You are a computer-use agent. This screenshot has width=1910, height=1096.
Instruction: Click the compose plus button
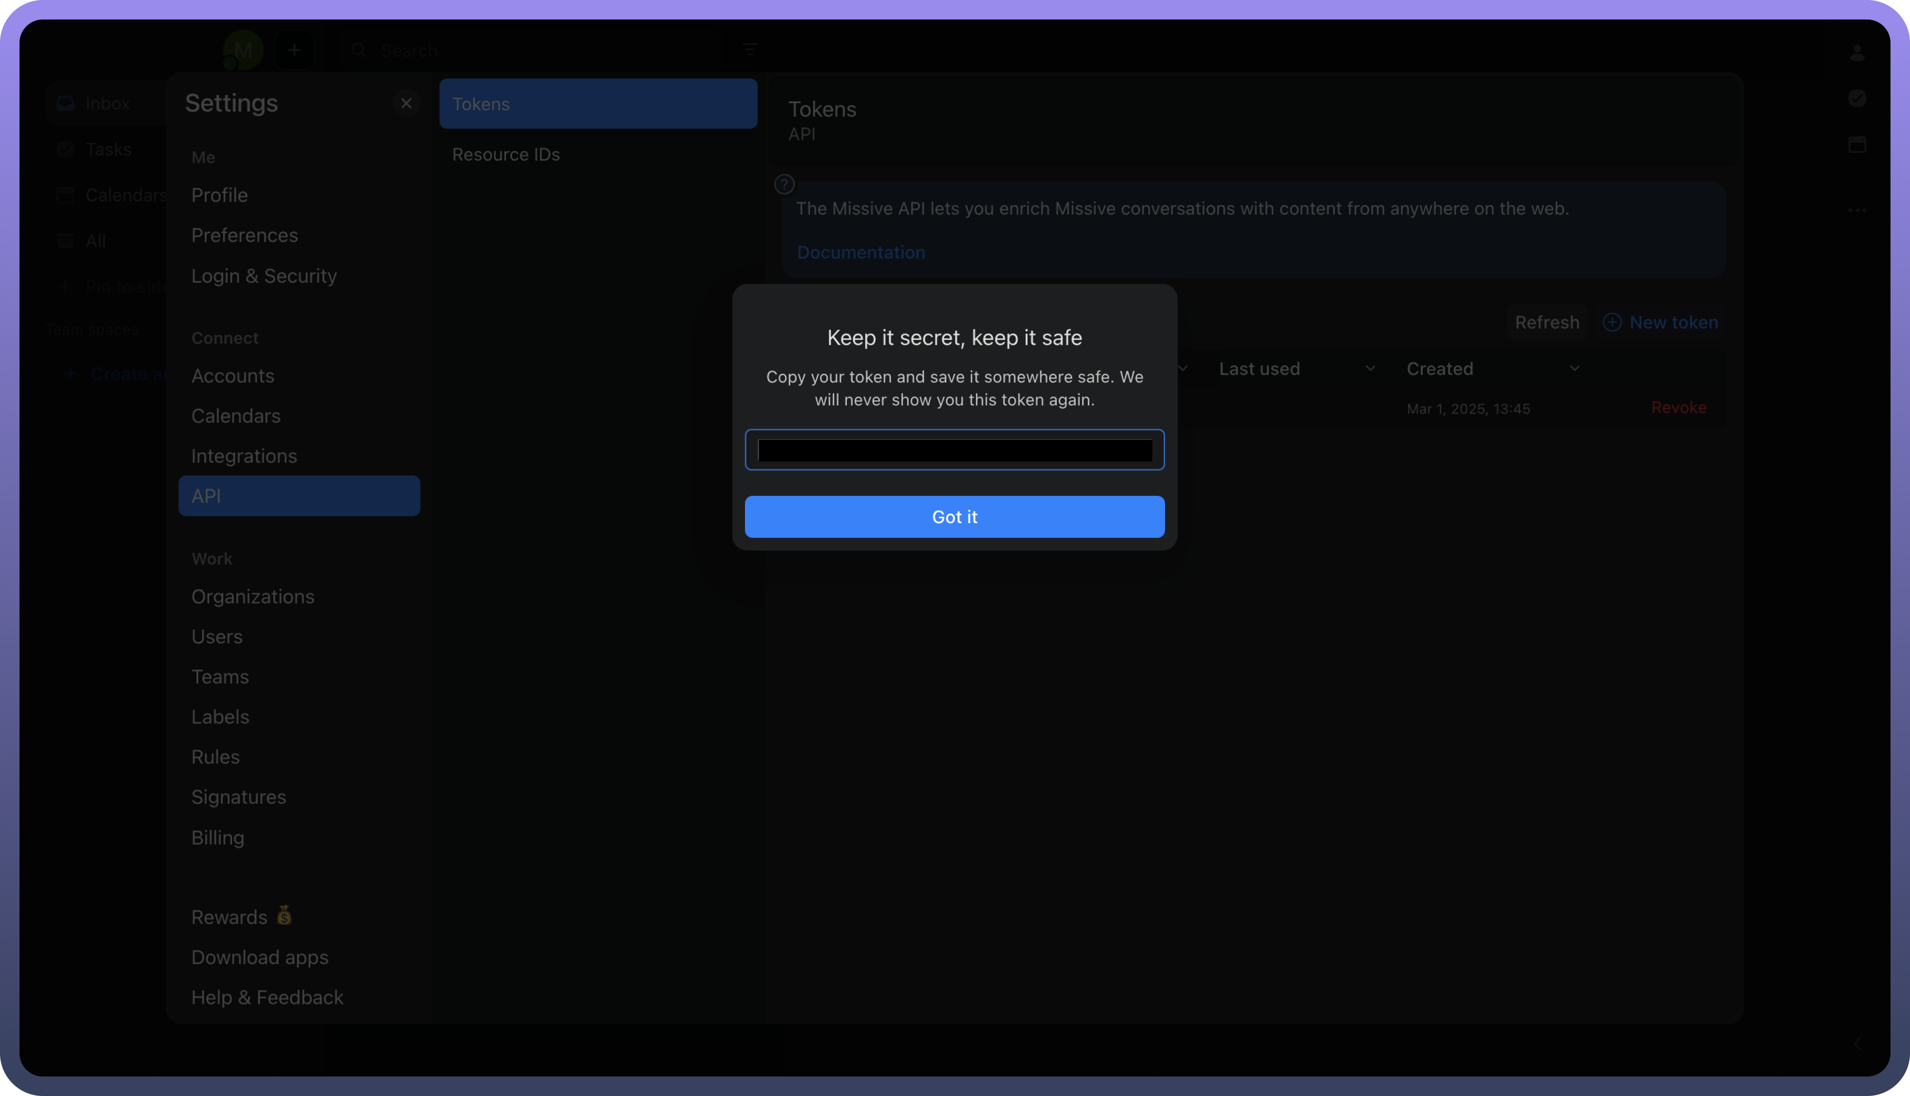tap(294, 51)
